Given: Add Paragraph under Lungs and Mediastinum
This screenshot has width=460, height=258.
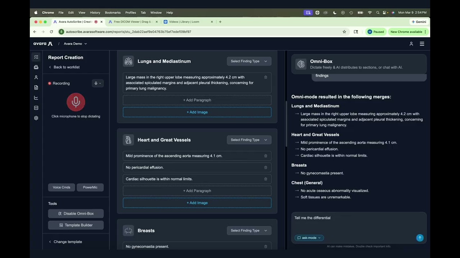Looking at the screenshot, I should click(x=197, y=100).
